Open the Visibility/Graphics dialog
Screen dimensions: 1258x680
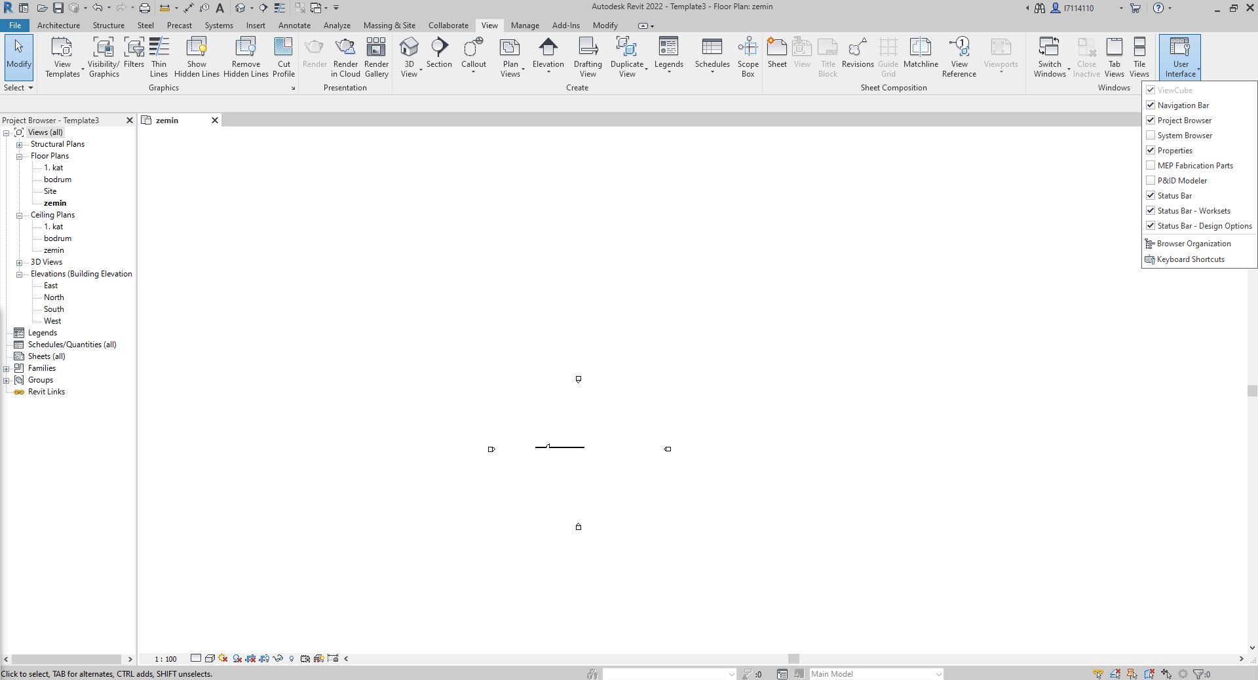click(104, 57)
